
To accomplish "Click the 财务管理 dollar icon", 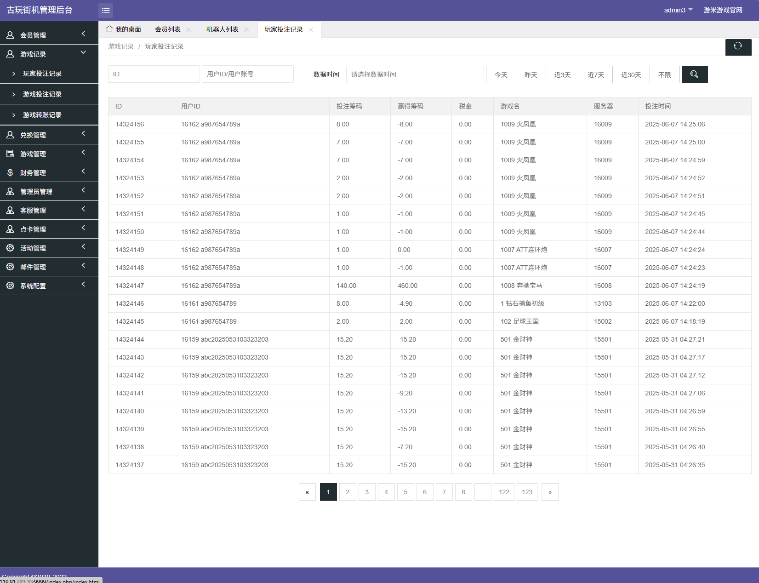I will pyautogui.click(x=10, y=172).
